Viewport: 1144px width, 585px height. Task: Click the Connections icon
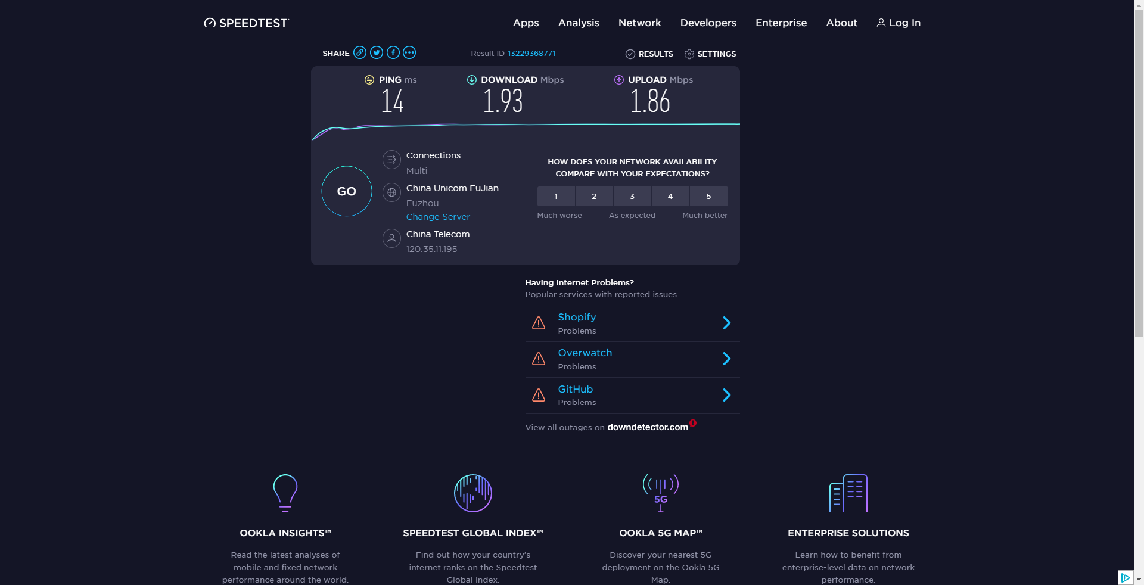click(391, 160)
